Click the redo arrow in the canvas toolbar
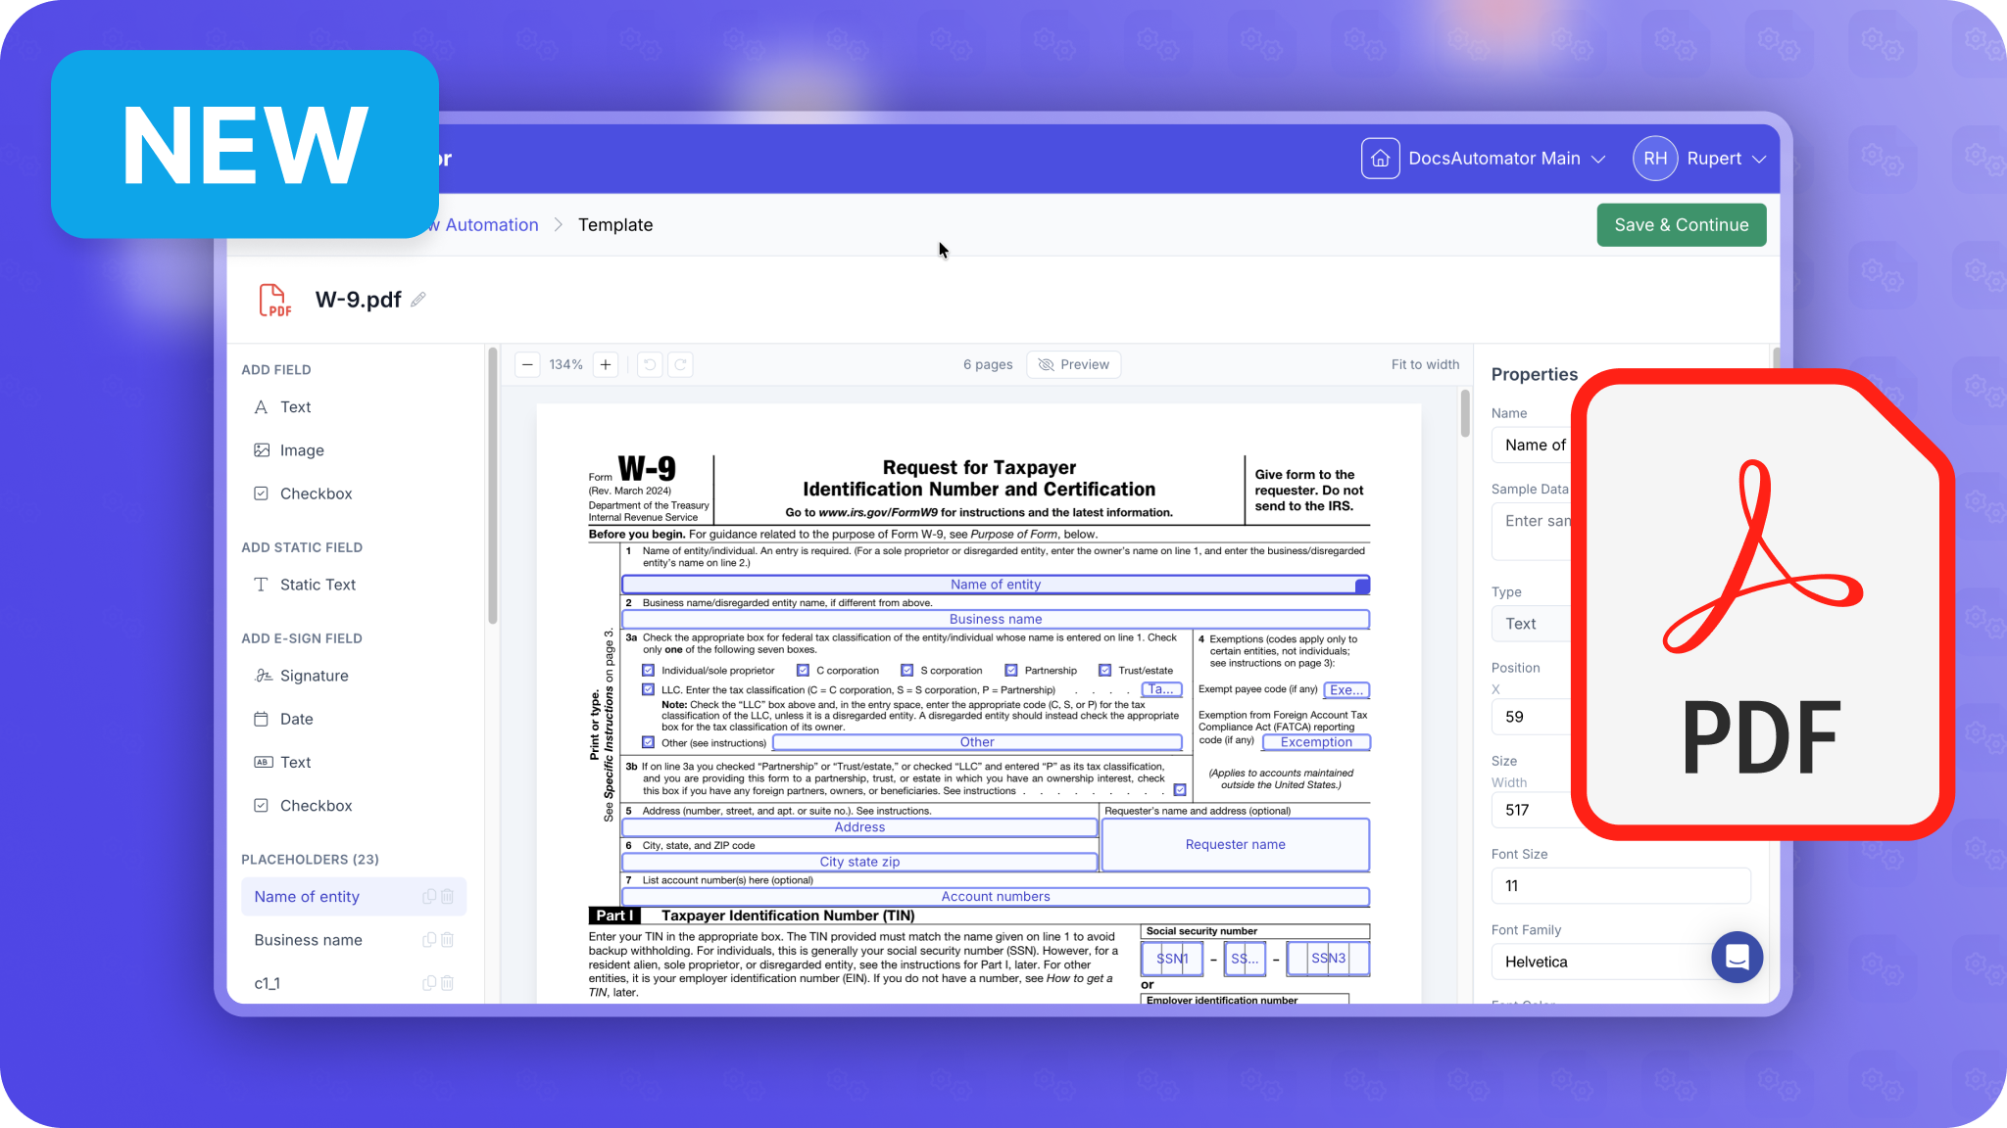2007x1128 pixels. (x=680, y=364)
